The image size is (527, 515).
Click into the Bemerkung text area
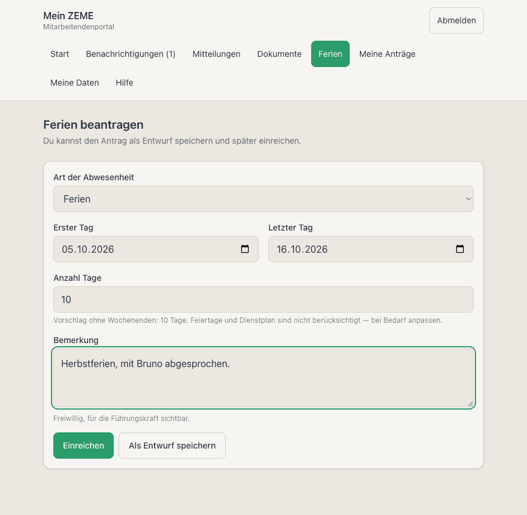263,378
